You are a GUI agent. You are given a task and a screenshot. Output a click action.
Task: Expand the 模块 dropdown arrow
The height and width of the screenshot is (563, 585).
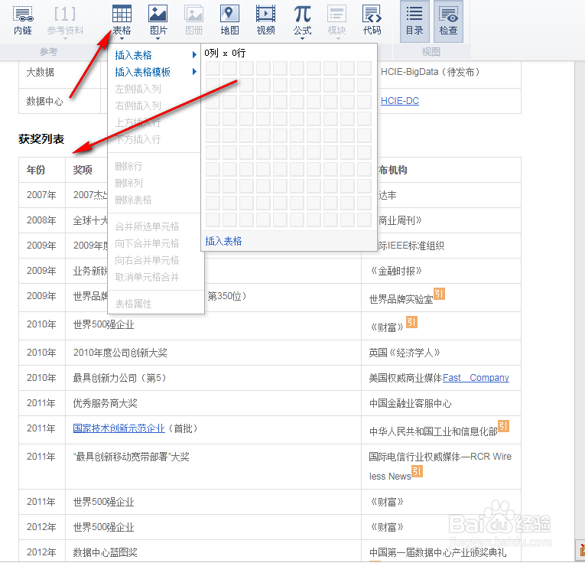click(x=338, y=38)
